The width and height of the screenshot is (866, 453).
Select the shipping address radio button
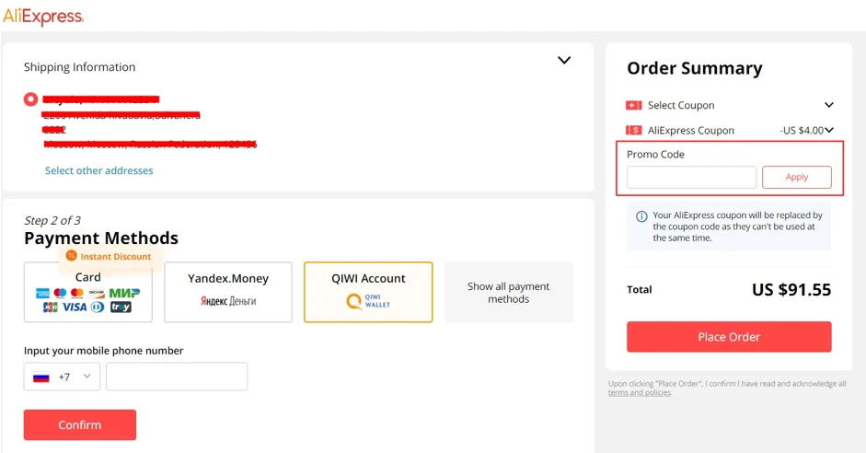tap(31, 99)
